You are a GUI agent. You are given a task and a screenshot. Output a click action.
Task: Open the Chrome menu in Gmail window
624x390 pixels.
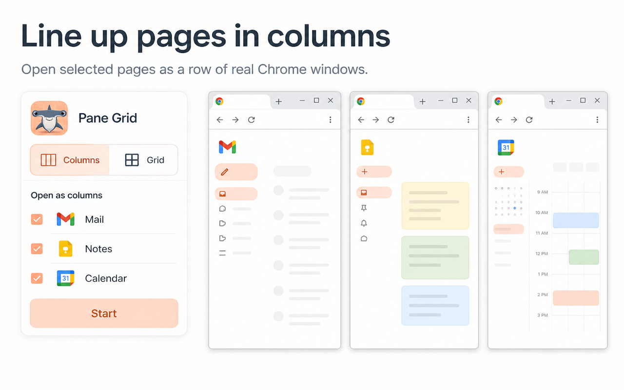pos(330,119)
